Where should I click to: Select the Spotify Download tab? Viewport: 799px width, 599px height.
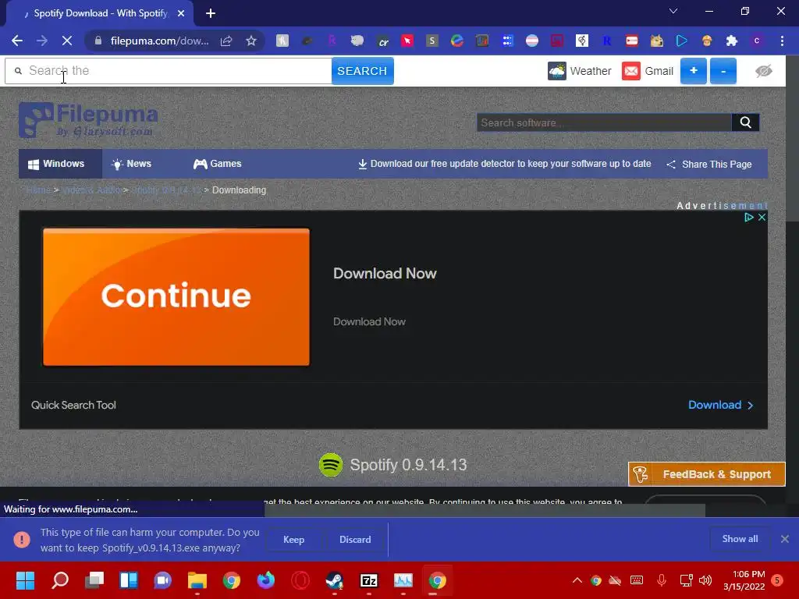[x=101, y=13]
